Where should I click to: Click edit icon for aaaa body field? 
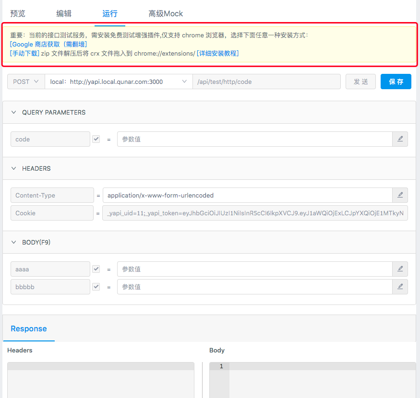tap(400, 269)
